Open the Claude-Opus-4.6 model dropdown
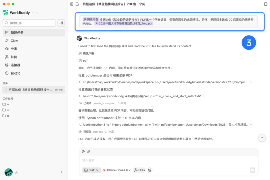This screenshot has width=270, height=180. click(x=117, y=170)
